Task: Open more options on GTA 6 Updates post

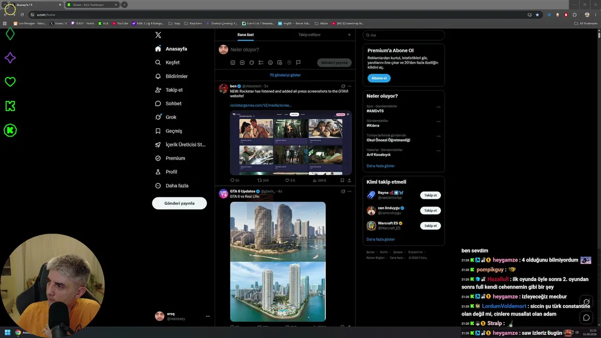Action: tap(349, 192)
